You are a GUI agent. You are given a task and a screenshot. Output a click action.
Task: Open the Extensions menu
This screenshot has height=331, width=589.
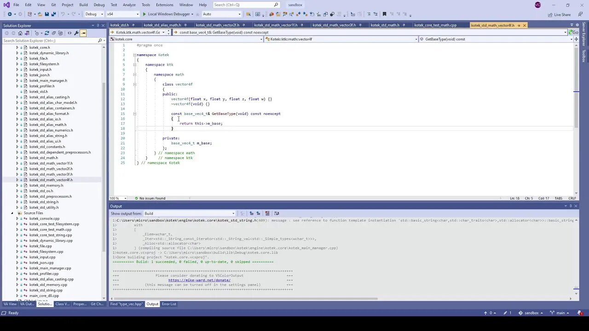pyautogui.click(x=164, y=5)
